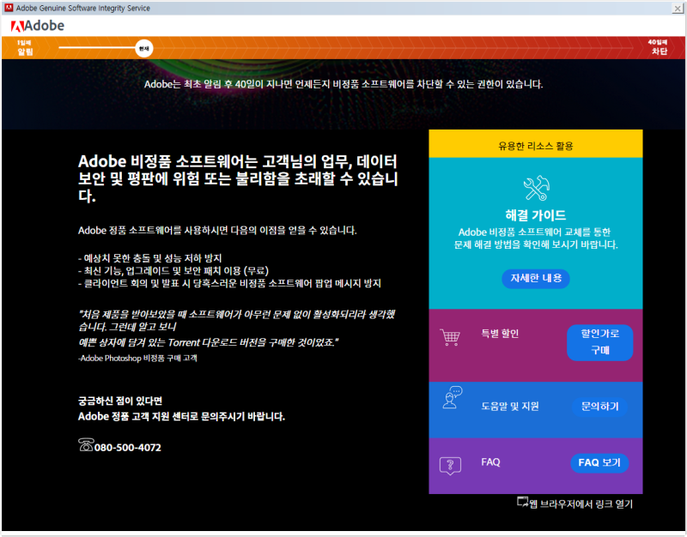
Task: Click the -Adobe Photoshop 비정품 구매 고객 attribution
Action: pos(137,358)
